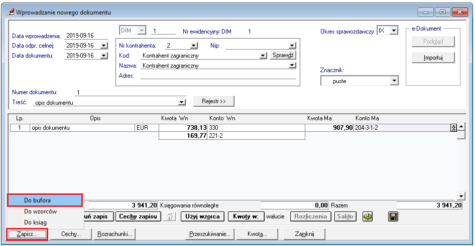Click Konto Ma cell 204-3-1-2

pos(402,128)
